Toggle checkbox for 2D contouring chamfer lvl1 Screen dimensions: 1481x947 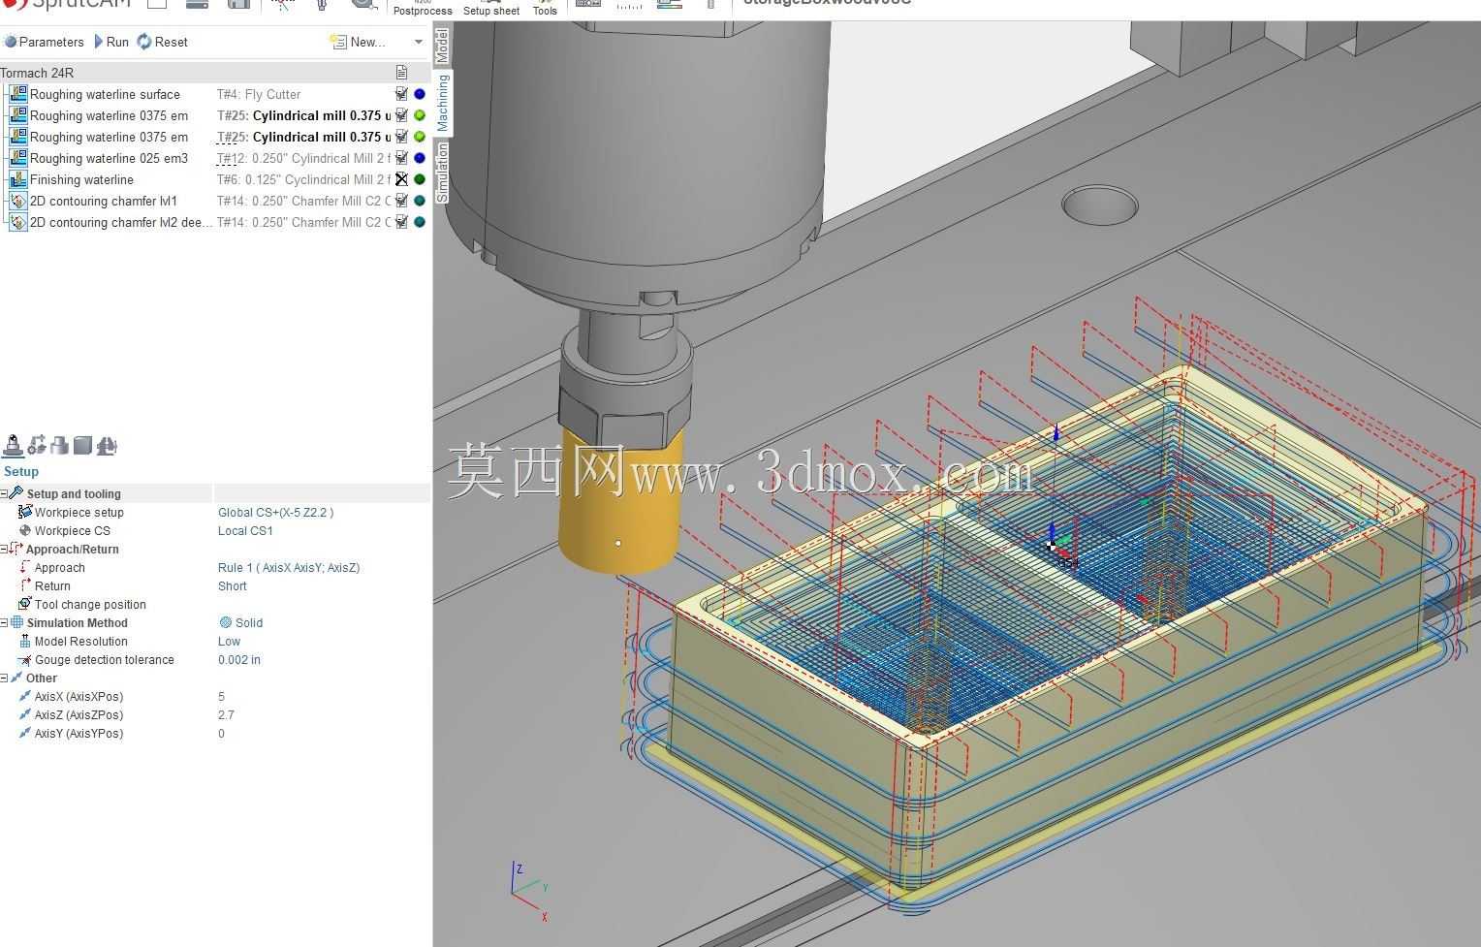401,201
